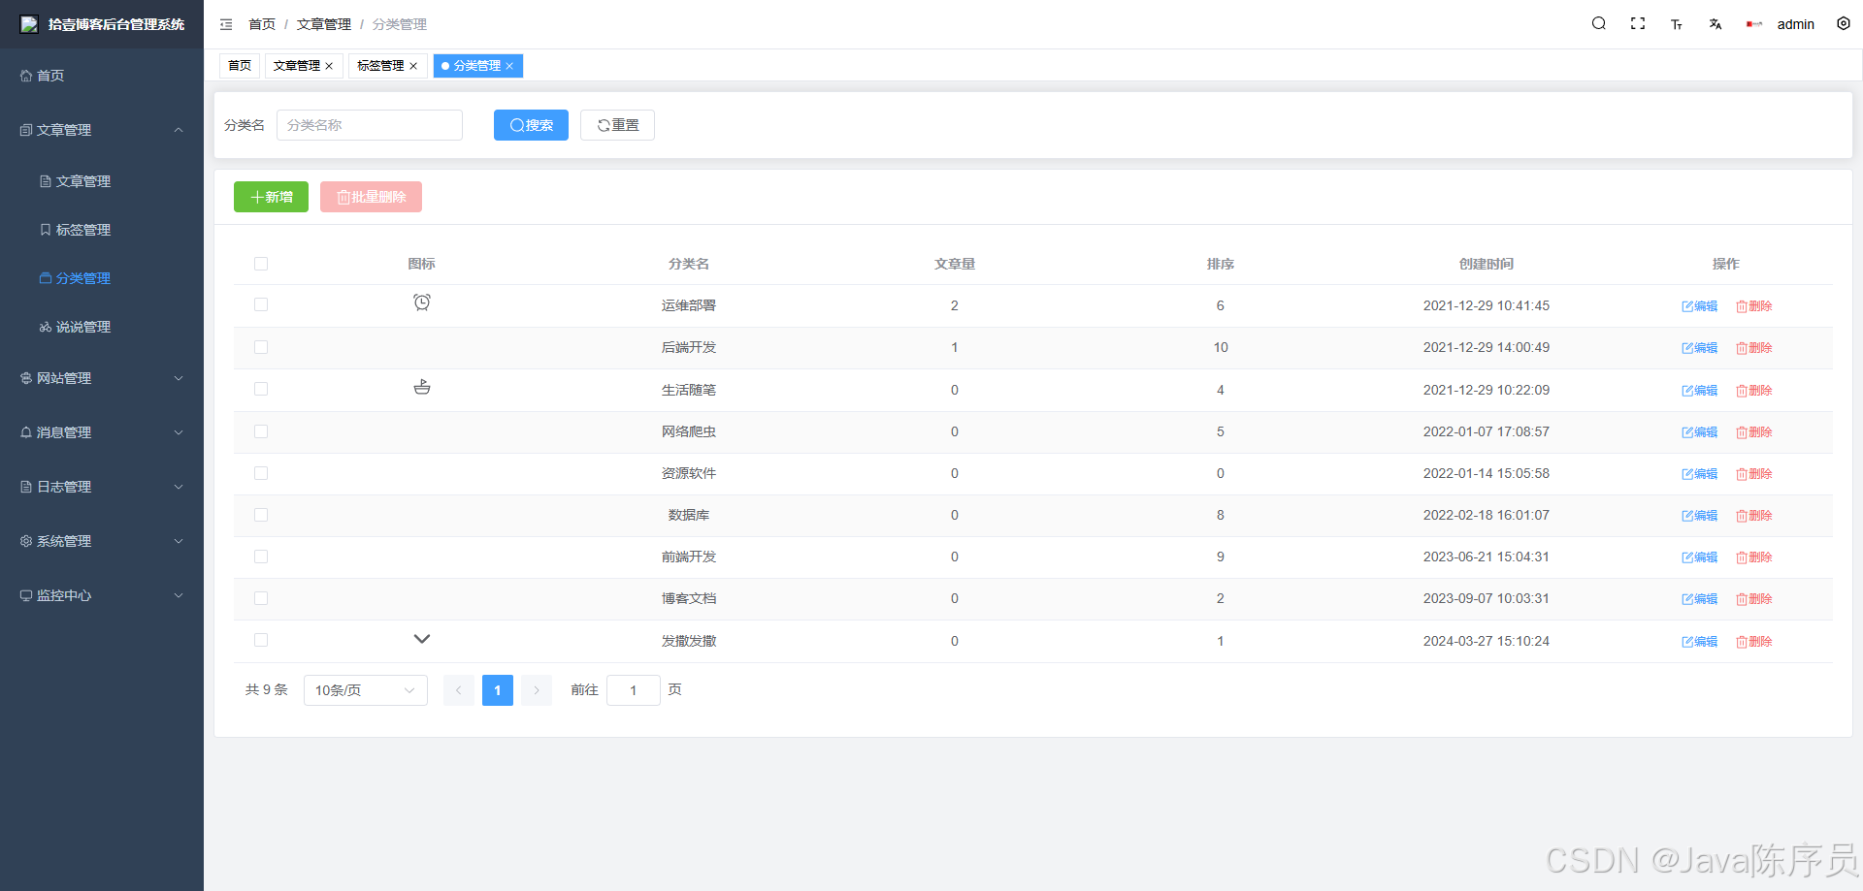Click the alarm clock icon for 运维部署
Screen dimensions: 1863x891
coord(422,302)
